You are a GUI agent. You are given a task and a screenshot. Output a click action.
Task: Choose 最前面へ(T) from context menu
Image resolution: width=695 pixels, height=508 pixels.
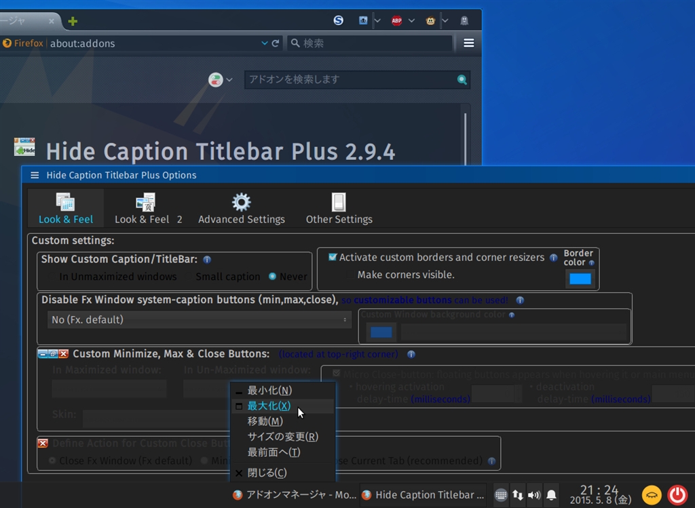(x=283, y=452)
